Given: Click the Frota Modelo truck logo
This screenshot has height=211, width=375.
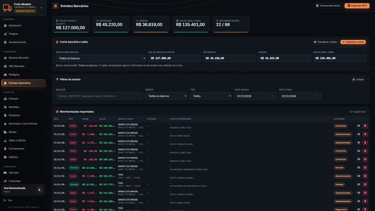Looking at the screenshot, I should click(7, 8).
